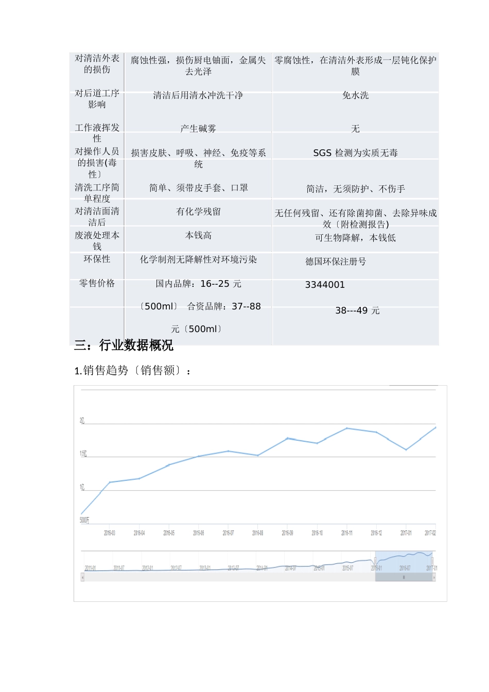Click the row header 清洗工序简单程度
This screenshot has width=489, height=692.
pos(97,193)
